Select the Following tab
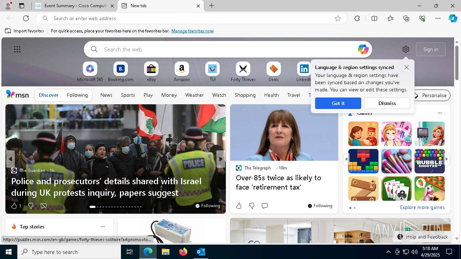The width and height of the screenshot is (461, 259). tap(77, 95)
